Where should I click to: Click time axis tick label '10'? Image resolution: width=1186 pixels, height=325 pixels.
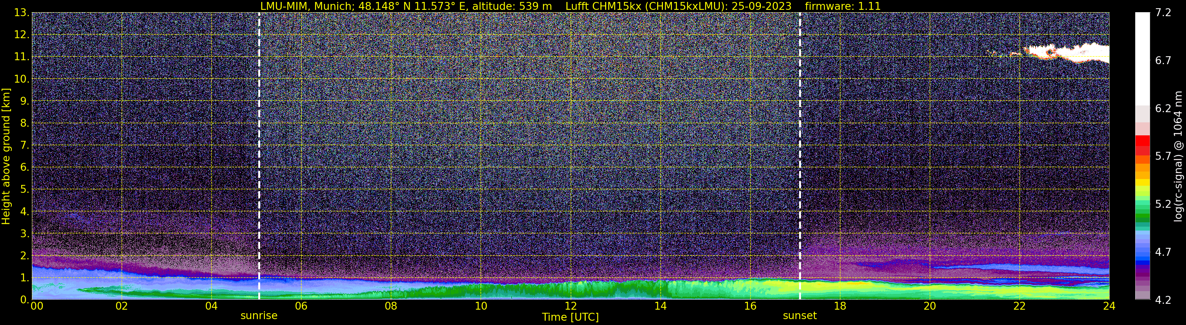click(x=481, y=306)
